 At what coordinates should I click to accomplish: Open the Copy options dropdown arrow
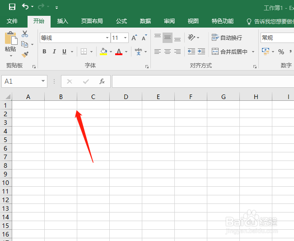click(x=32, y=44)
